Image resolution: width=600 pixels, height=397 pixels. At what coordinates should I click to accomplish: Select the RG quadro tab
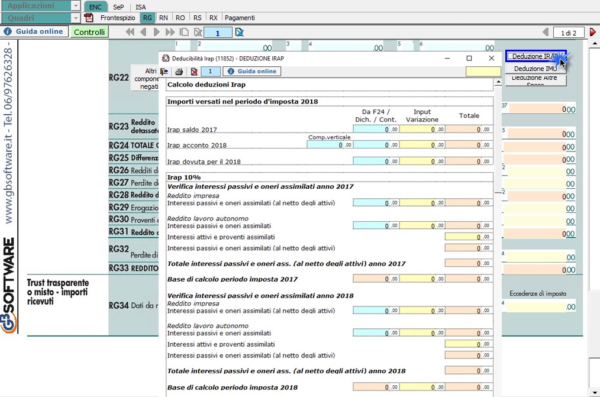tap(147, 18)
